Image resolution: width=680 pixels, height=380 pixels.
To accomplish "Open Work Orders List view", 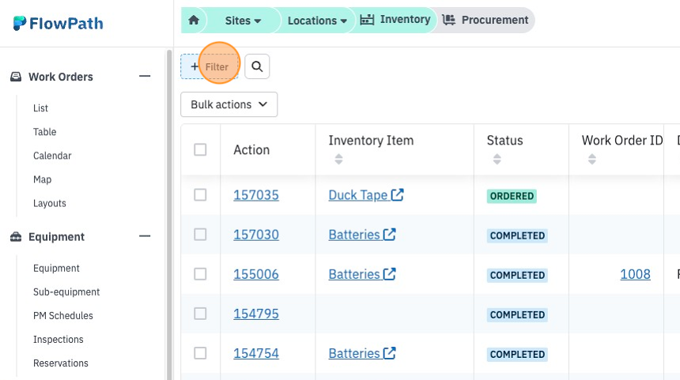I will click(40, 108).
